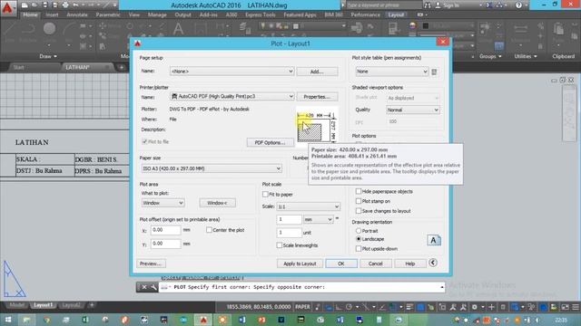Open a new drawing tab with the plus icon
This screenshot has height=326, width=581.
point(121,67)
